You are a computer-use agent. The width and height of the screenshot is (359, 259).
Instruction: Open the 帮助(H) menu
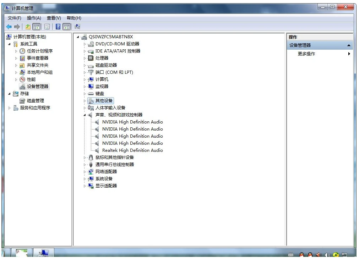pyautogui.click(x=74, y=18)
